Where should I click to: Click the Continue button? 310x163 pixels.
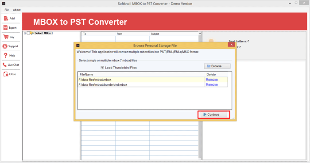(x=214, y=114)
